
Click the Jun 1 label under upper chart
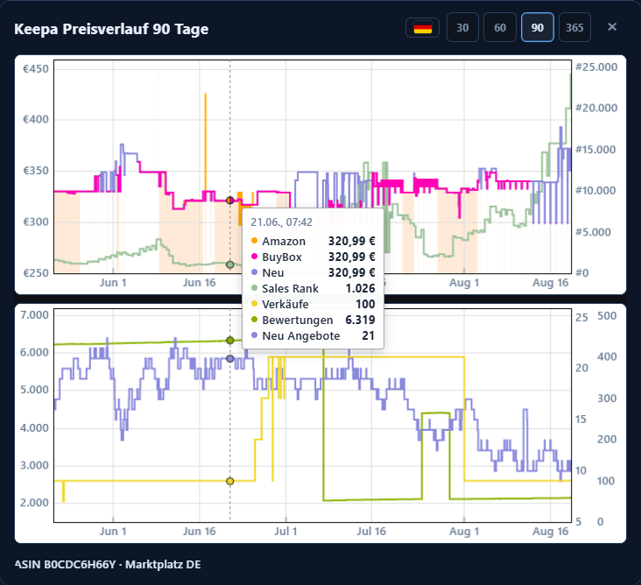[x=113, y=283]
